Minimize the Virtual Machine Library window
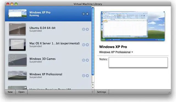The image size is (176, 102). 12,4
